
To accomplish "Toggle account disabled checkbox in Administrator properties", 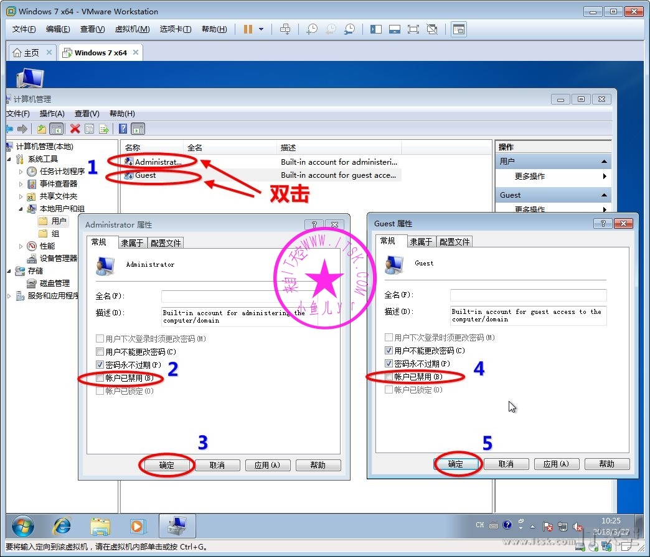I will (100, 377).
